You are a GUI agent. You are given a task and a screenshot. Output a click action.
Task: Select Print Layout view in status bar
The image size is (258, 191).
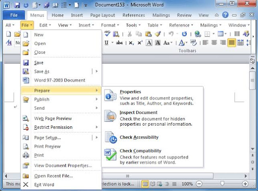coord(145,184)
